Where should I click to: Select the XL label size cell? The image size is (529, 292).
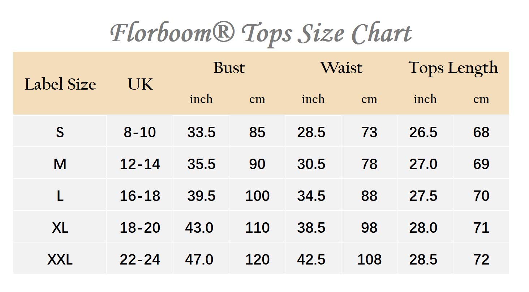pyautogui.click(x=60, y=228)
